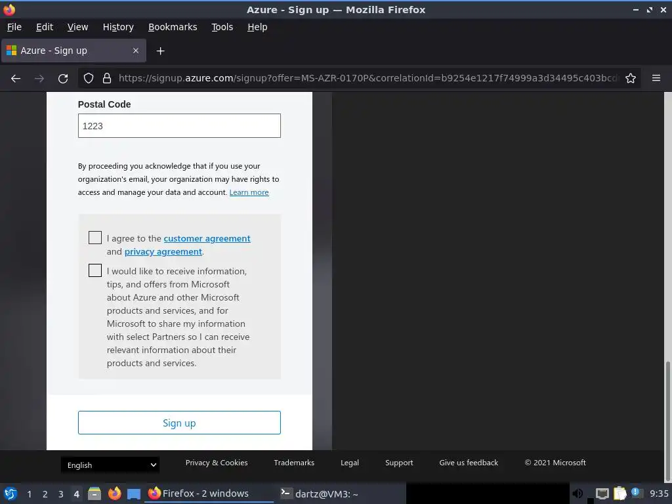Open Firefox hamburger application menu
Screen dimensions: 672x504
(x=656, y=78)
